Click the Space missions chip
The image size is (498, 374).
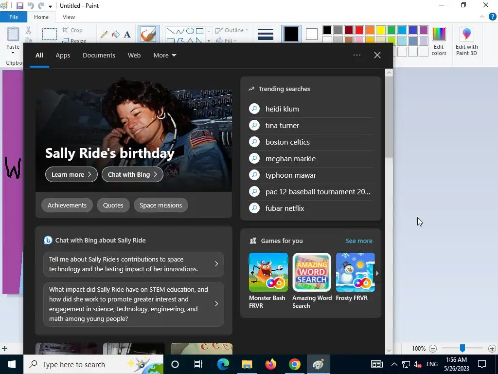tap(160, 205)
